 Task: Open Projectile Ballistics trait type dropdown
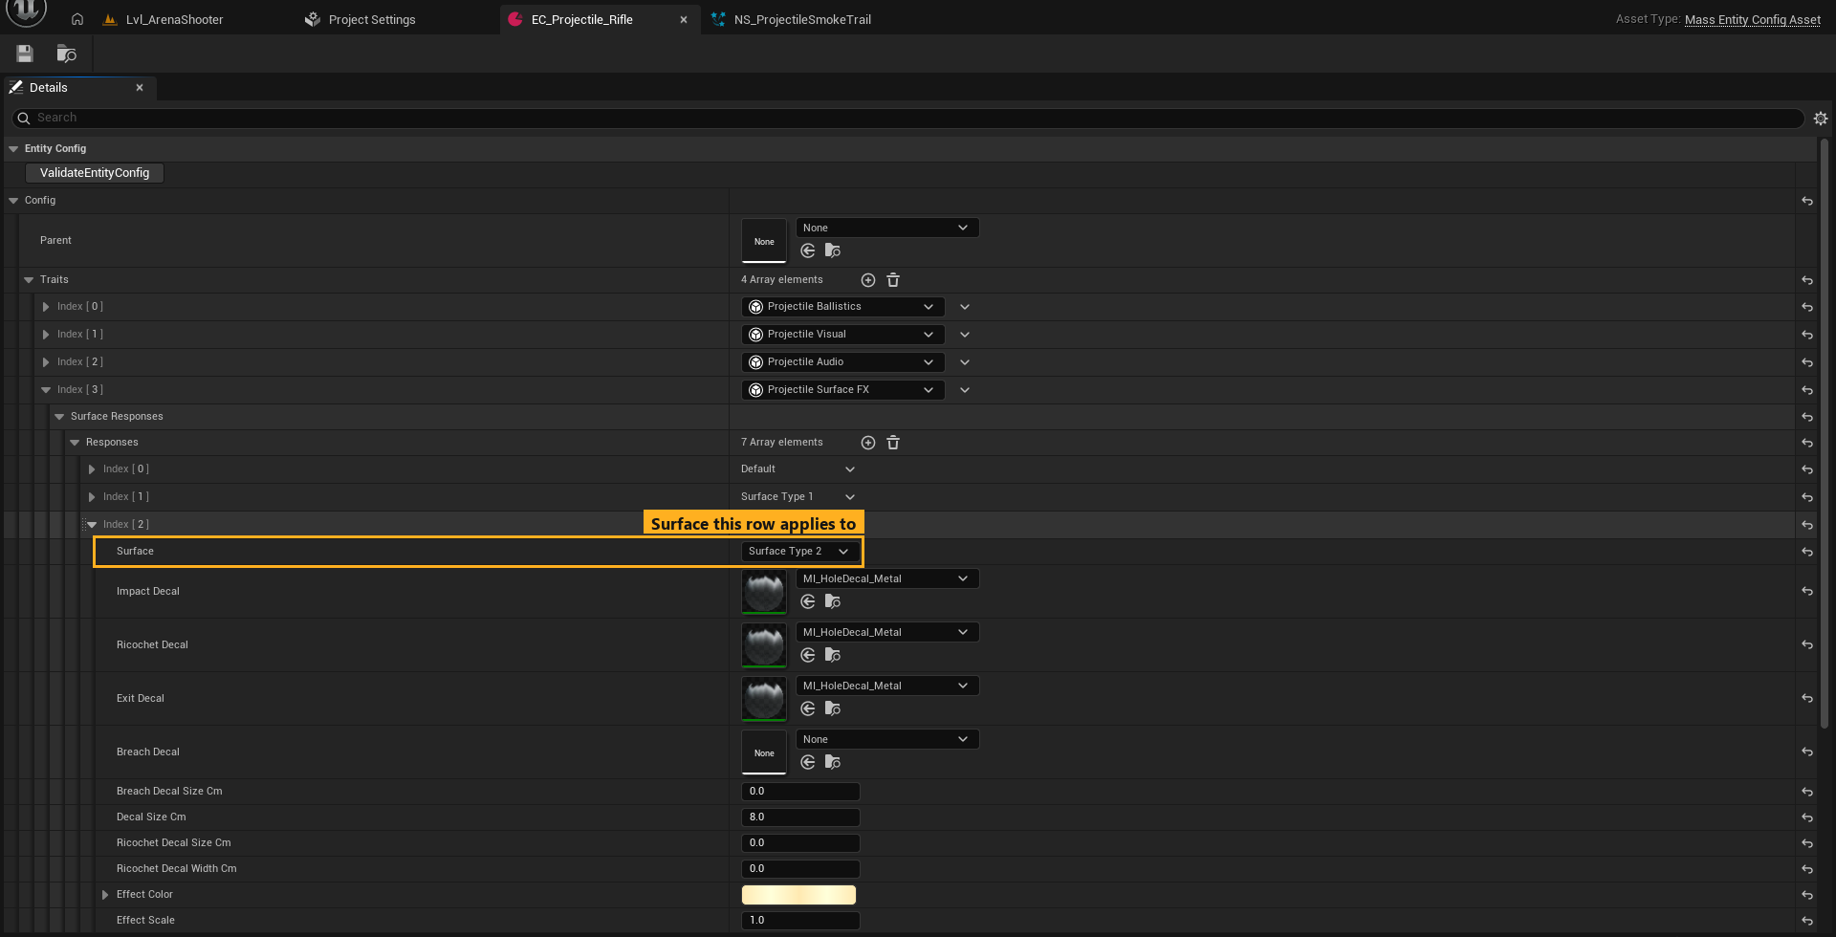[x=842, y=307]
